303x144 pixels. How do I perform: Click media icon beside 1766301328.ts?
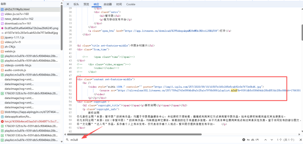click(2, 94)
